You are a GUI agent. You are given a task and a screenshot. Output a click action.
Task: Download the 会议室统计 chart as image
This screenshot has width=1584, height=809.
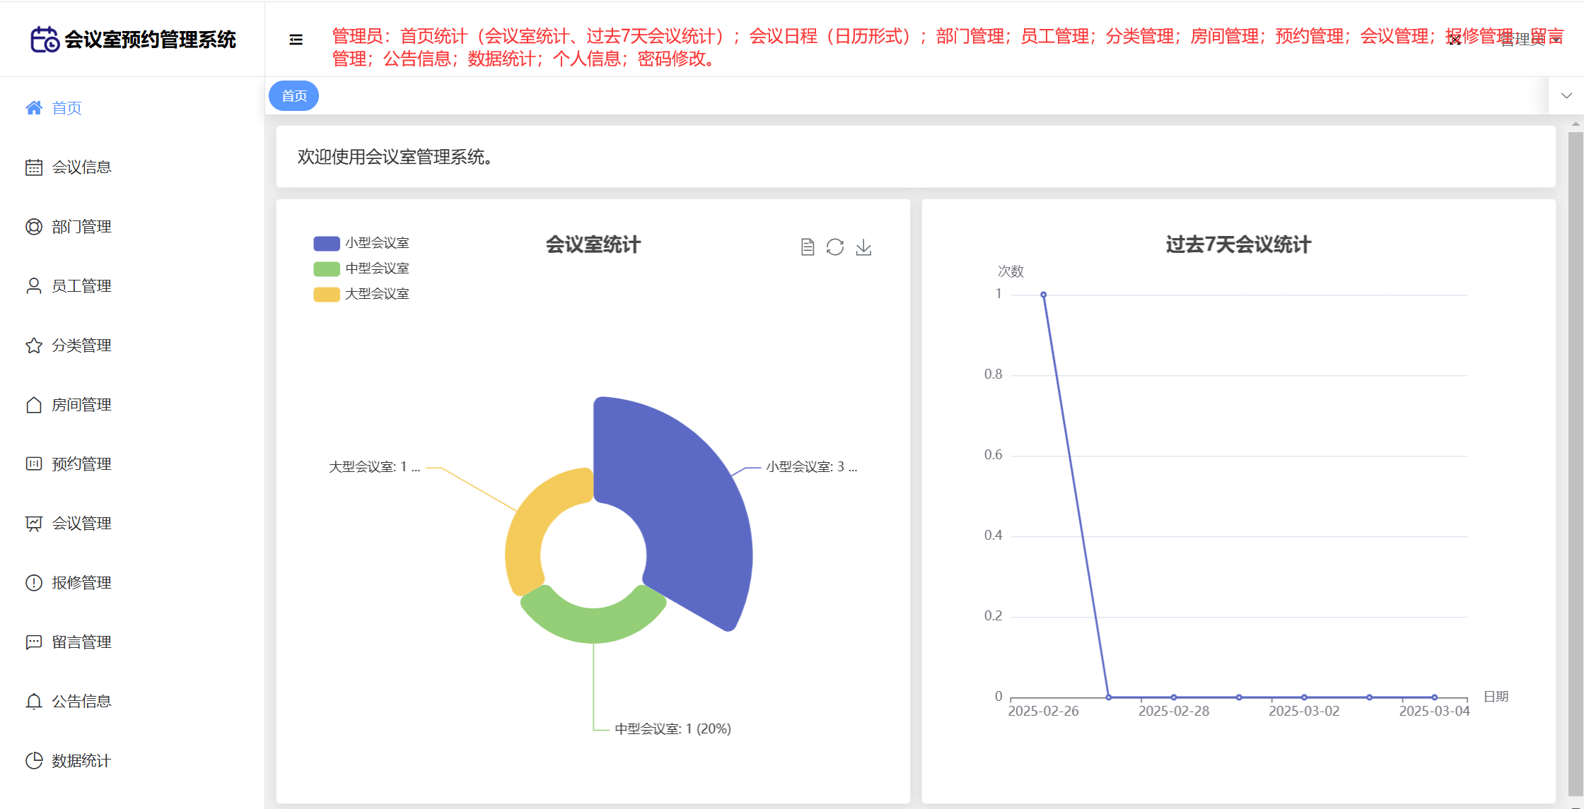point(863,247)
